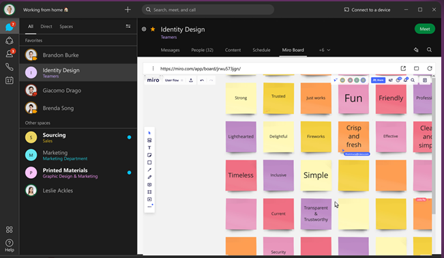
Task: Redo the last Miro action
Action: (x=211, y=81)
